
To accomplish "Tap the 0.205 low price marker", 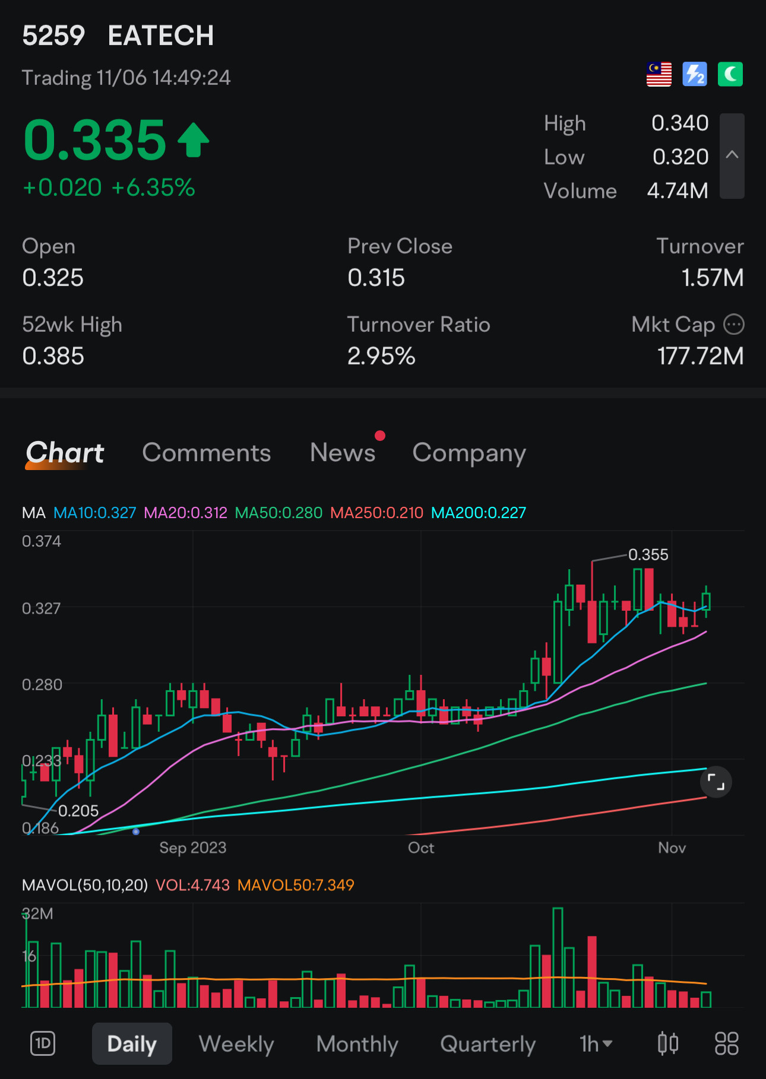I will (x=78, y=811).
